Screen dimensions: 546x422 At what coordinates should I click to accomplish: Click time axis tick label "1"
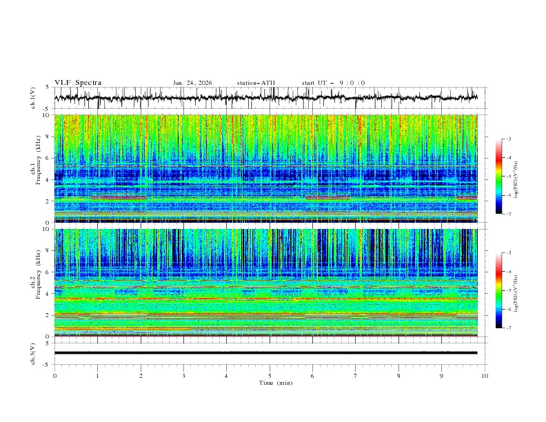click(x=97, y=376)
